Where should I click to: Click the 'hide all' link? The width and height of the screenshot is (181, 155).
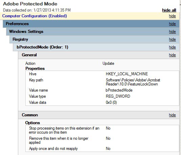click(x=169, y=10)
